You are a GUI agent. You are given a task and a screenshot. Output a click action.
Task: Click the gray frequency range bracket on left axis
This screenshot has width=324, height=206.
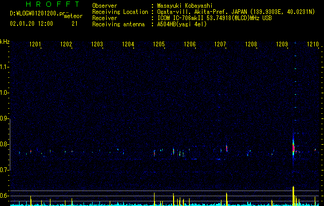[10, 144]
